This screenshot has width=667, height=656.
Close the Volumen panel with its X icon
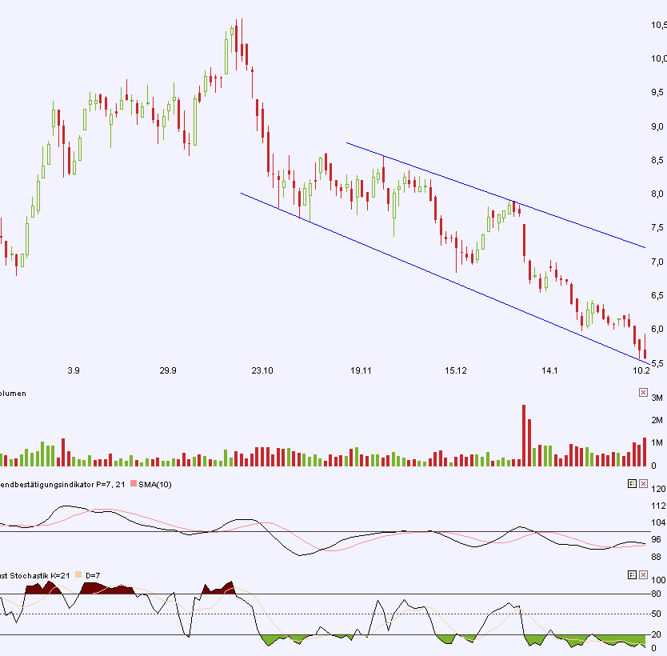pyautogui.click(x=643, y=392)
